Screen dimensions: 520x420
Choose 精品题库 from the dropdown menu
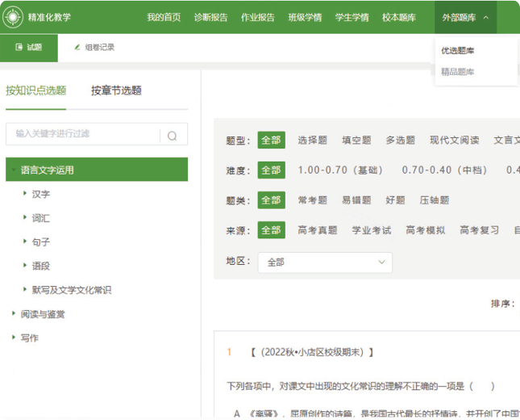[x=457, y=72]
